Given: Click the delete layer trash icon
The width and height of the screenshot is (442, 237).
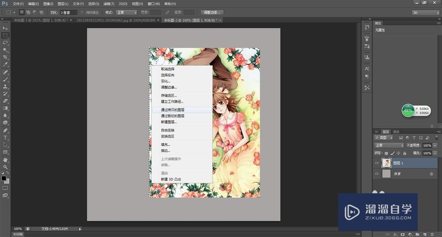Looking at the screenshot, I should [x=431, y=234].
